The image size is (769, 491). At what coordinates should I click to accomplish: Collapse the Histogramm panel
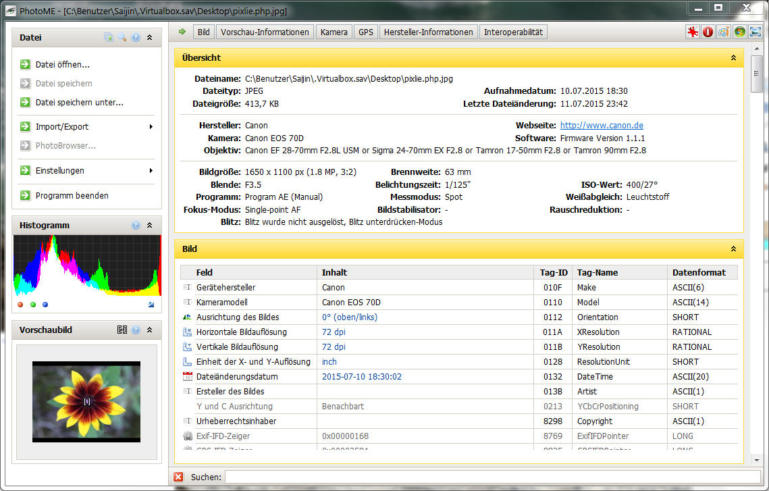(x=150, y=226)
